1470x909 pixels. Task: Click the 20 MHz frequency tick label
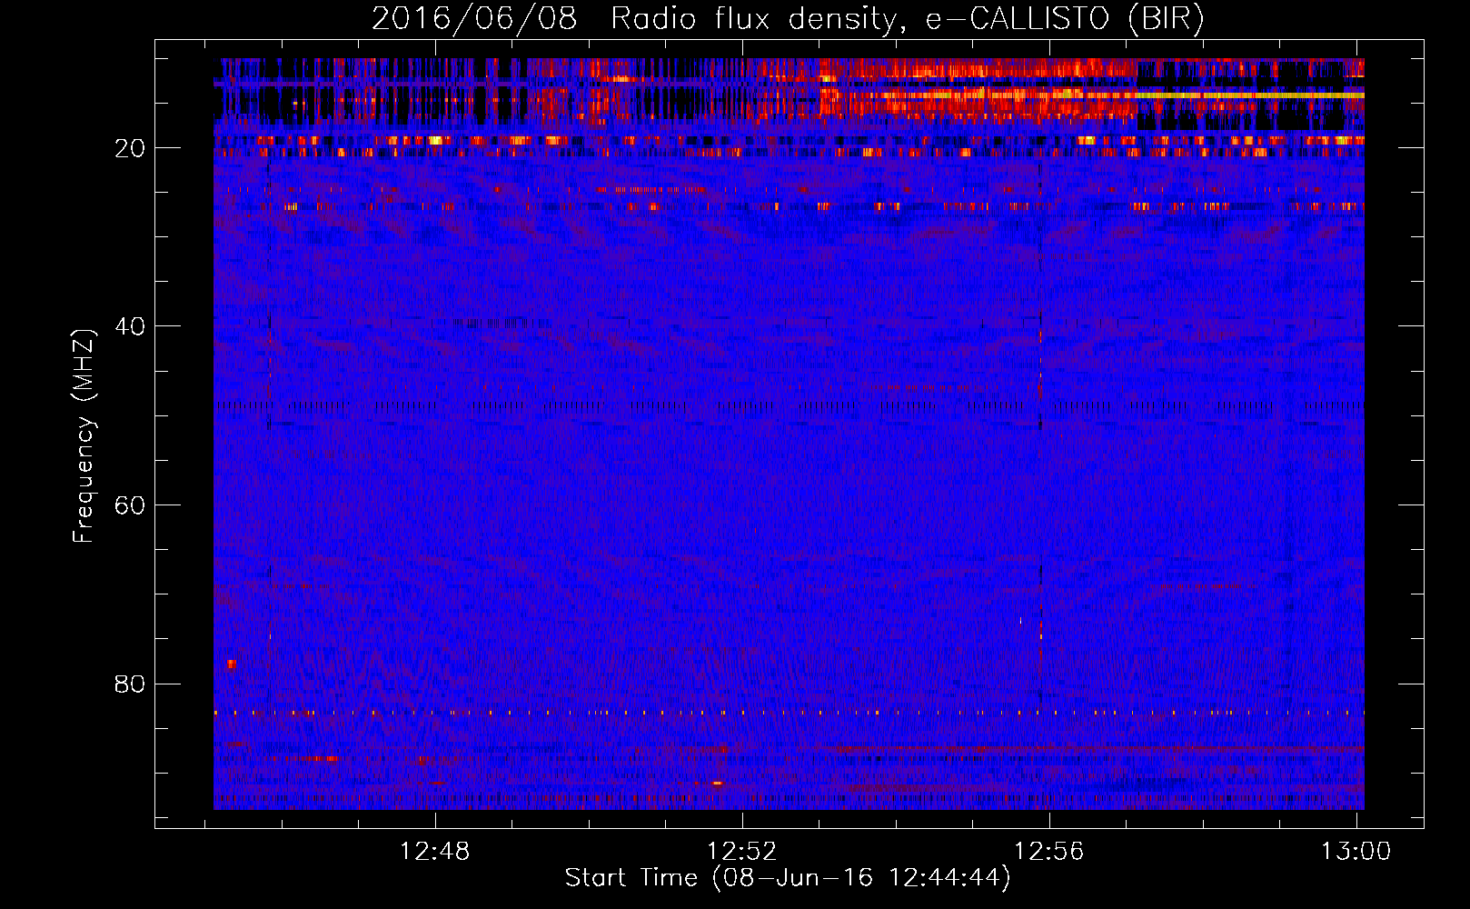click(131, 148)
